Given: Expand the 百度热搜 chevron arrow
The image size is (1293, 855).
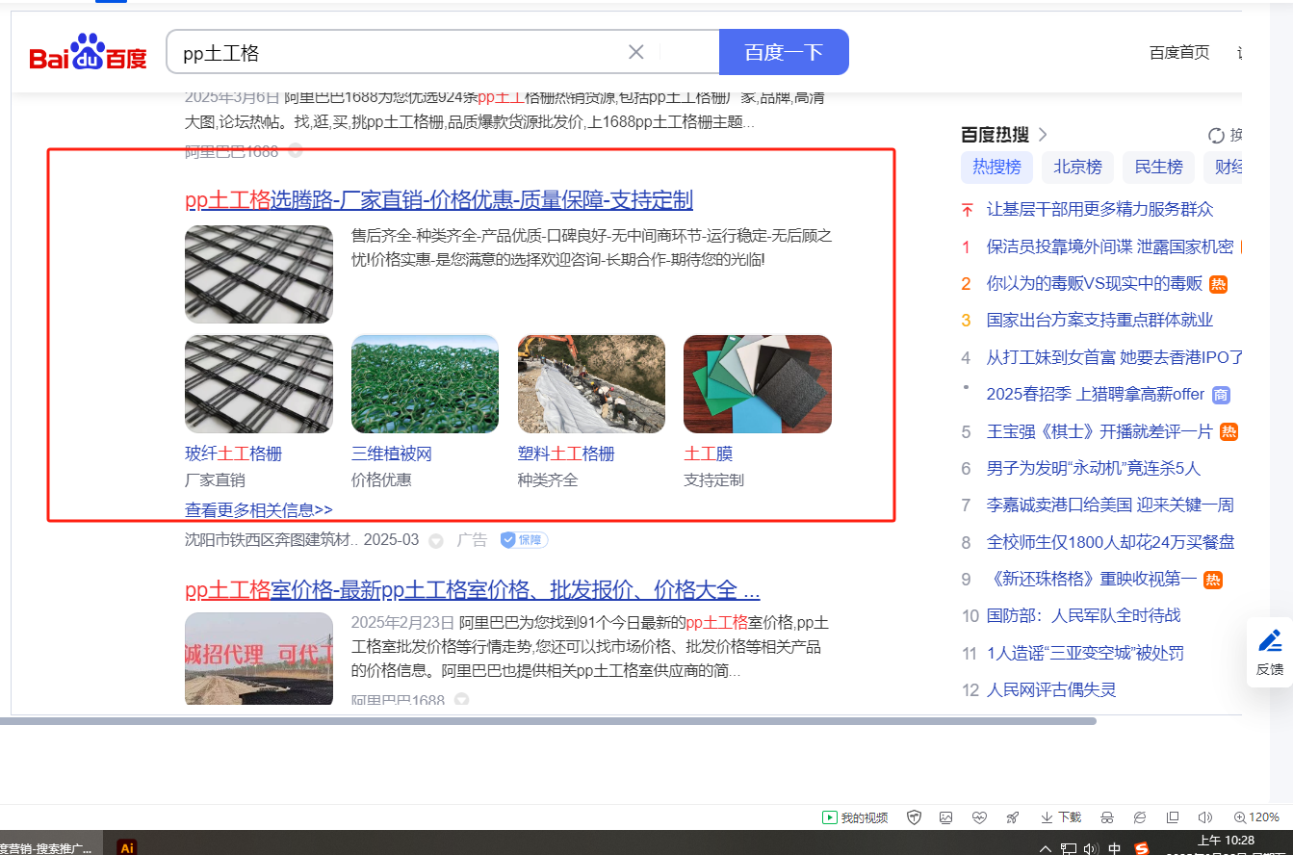Looking at the screenshot, I should pos(1042,135).
